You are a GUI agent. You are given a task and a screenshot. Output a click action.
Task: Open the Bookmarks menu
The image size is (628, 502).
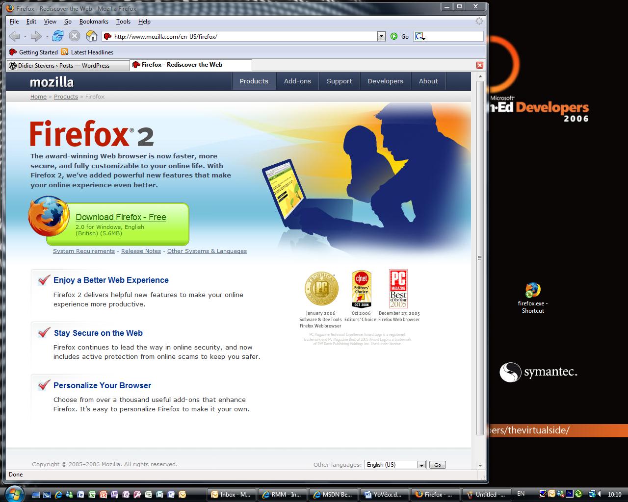coord(94,22)
